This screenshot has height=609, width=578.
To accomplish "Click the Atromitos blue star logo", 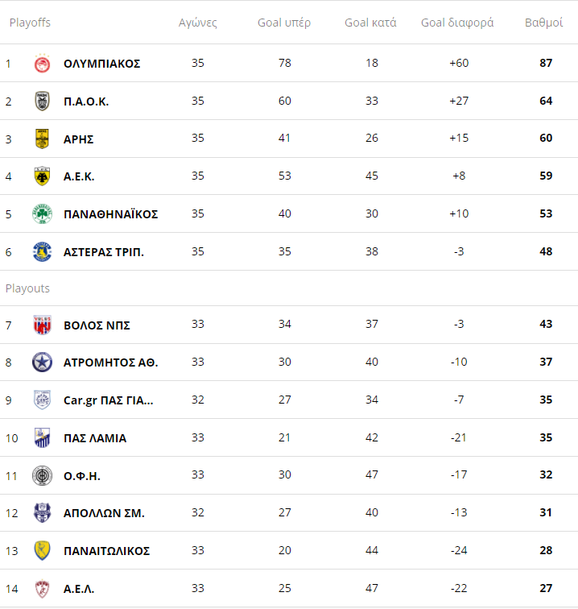I will (x=42, y=362).
